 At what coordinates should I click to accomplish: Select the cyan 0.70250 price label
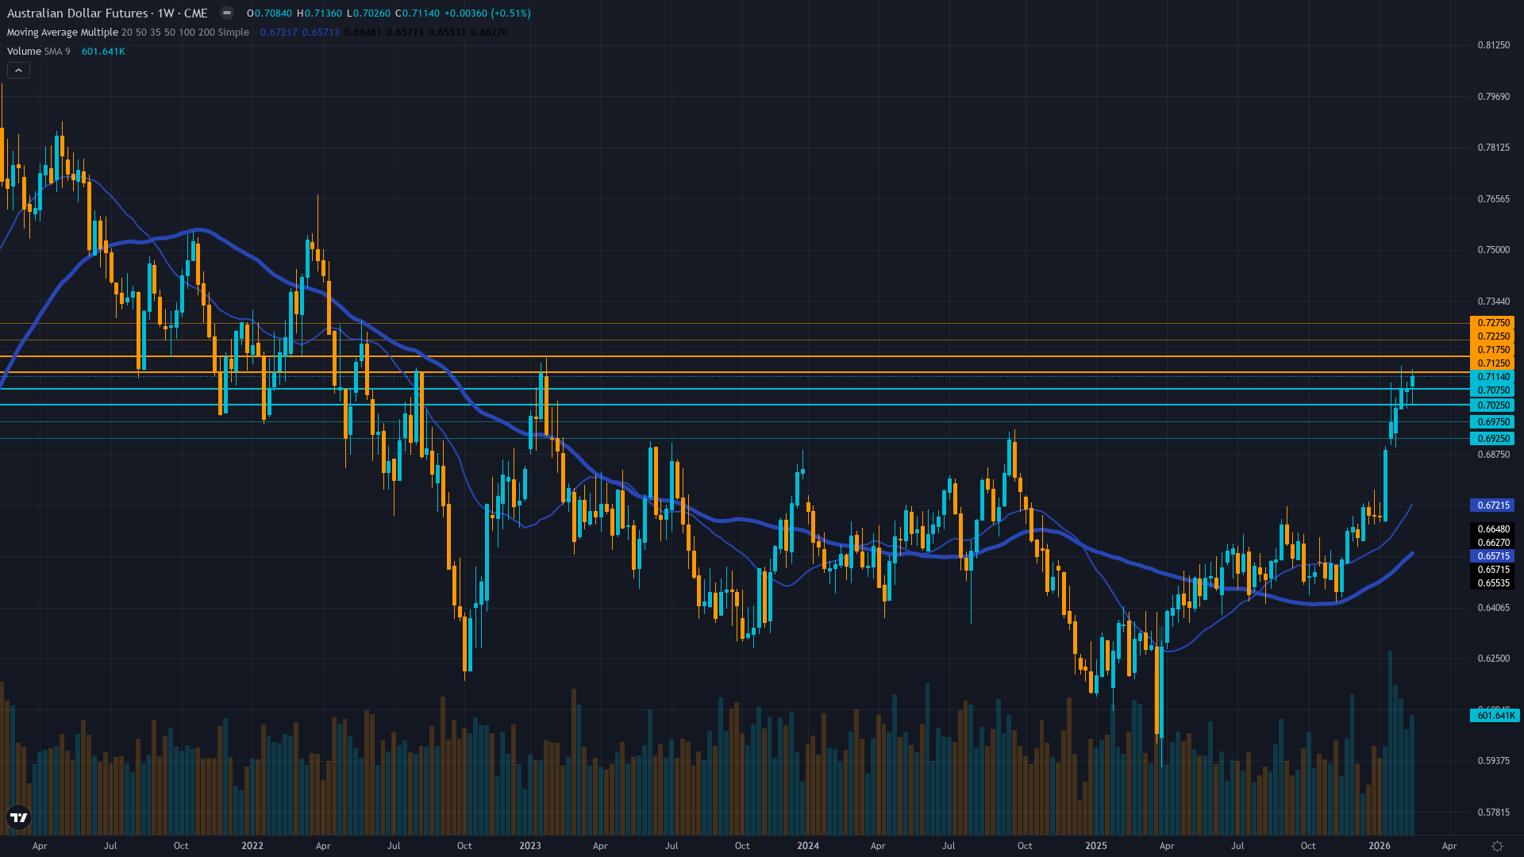tap(1492, 405)
